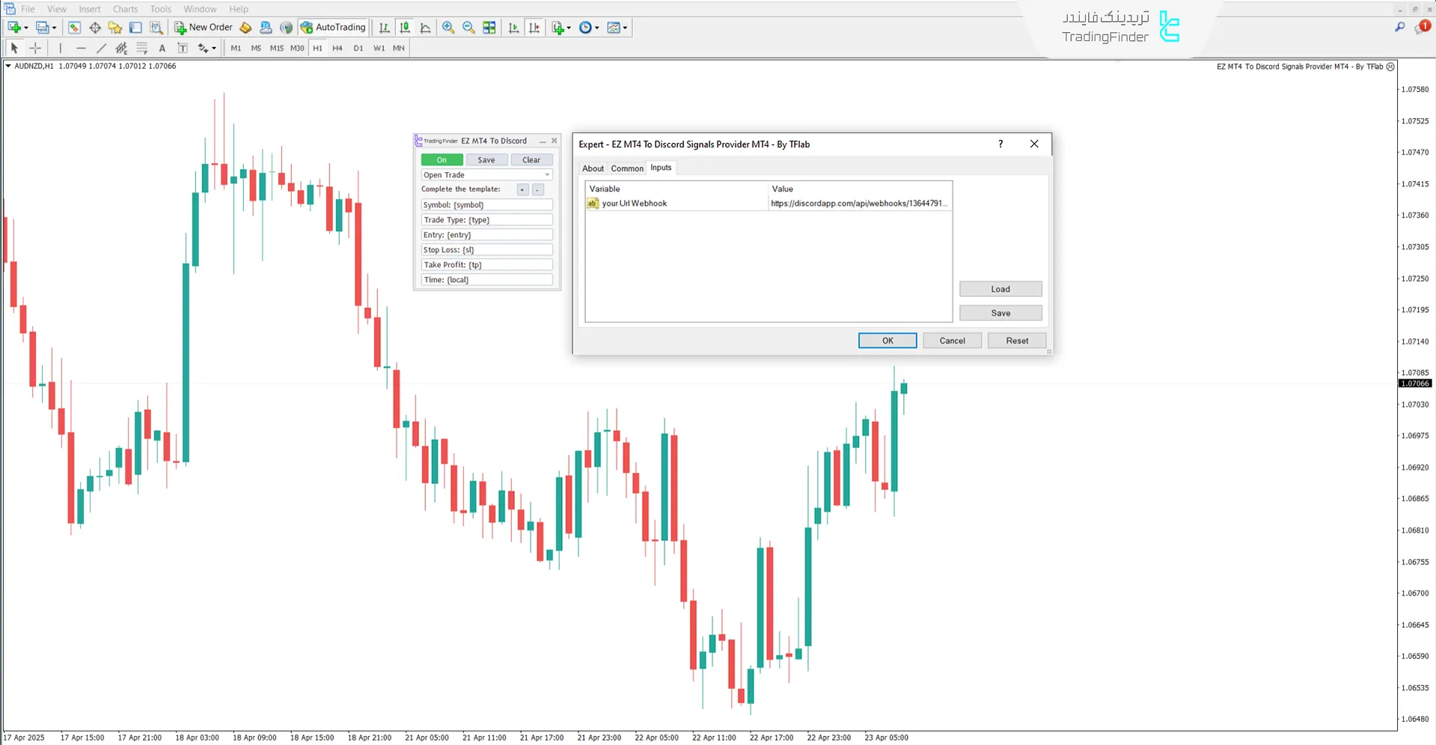Image resolution: width=1436 pixels, height=745 pixels.
Task: Click the search magnifier icon at top right
Action: tap(1399, 28)
